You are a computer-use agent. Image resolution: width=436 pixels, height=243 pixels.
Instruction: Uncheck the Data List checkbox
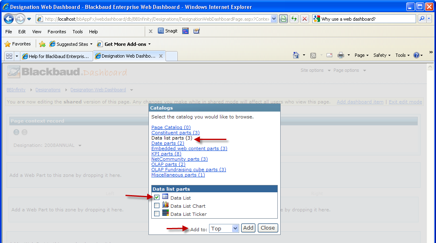[157, 198]
